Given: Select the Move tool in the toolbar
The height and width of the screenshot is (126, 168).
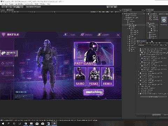Looking at the screenshot, I should click(x=7, y=7).
